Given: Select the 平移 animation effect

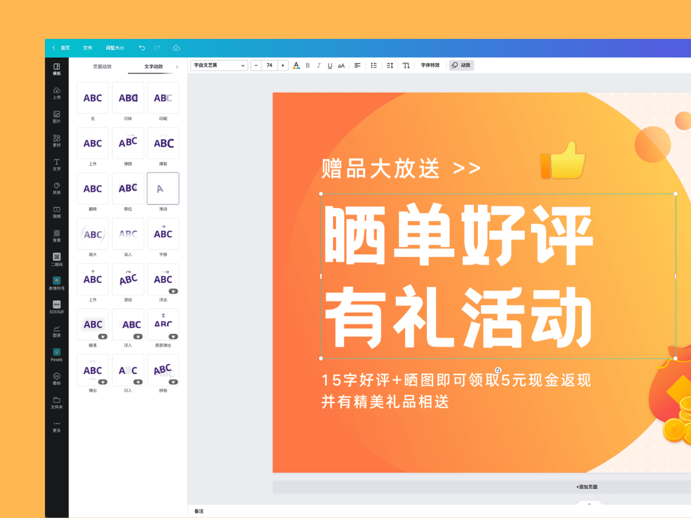Looking at the screenshot, I should 163,234.
